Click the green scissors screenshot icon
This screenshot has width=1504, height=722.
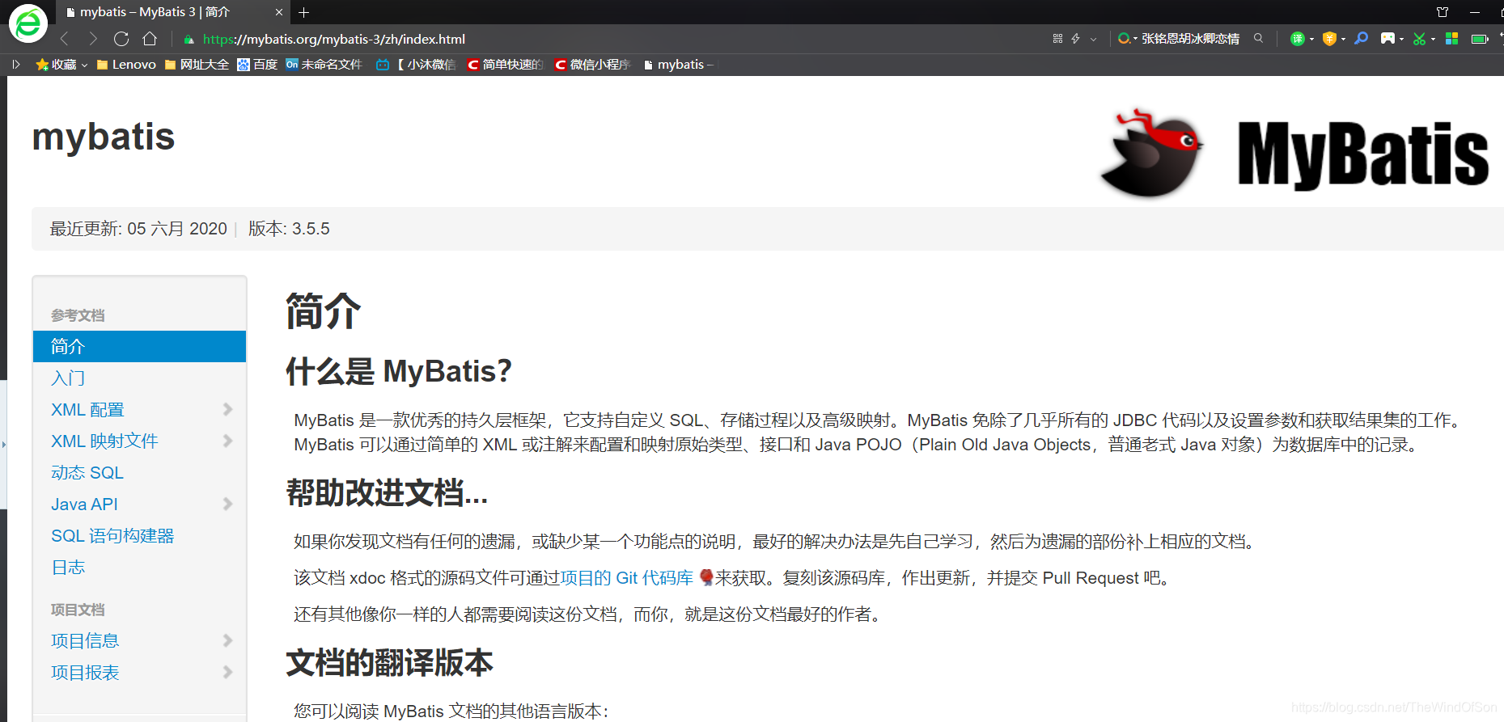click(1419, 39)
